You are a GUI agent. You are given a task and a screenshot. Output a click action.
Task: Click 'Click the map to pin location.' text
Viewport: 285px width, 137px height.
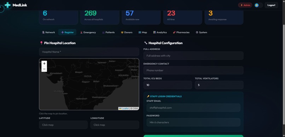click(x=53, y=114)
